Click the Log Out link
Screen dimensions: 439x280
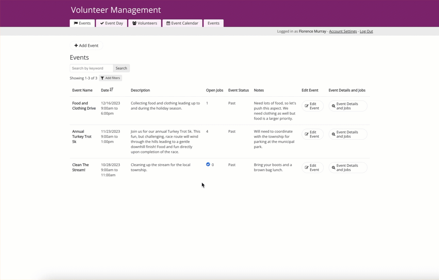pyautogui.click(x=366, y=31)
